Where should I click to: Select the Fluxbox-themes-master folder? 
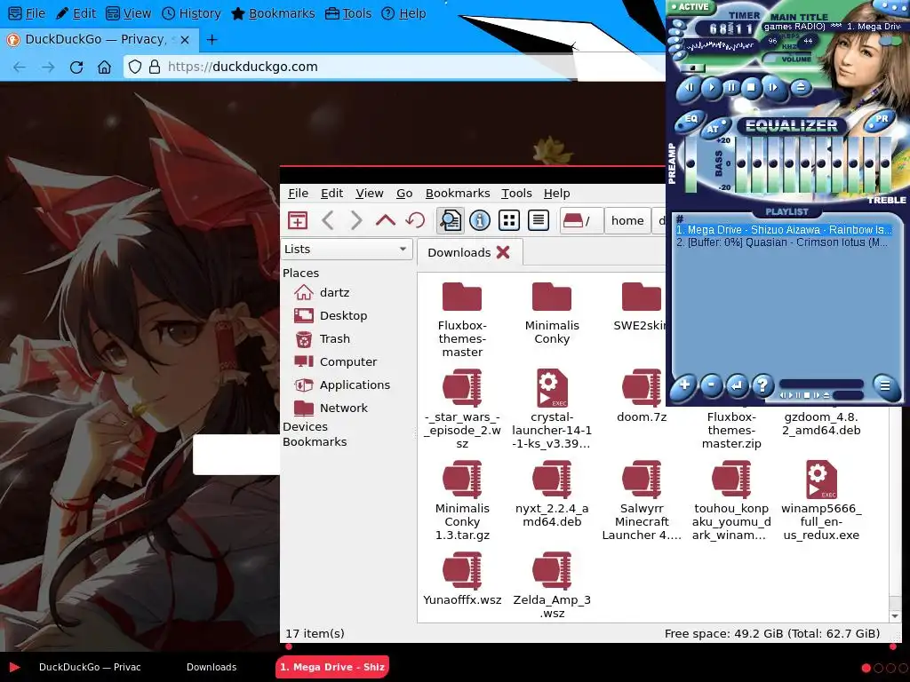point(462,320)
